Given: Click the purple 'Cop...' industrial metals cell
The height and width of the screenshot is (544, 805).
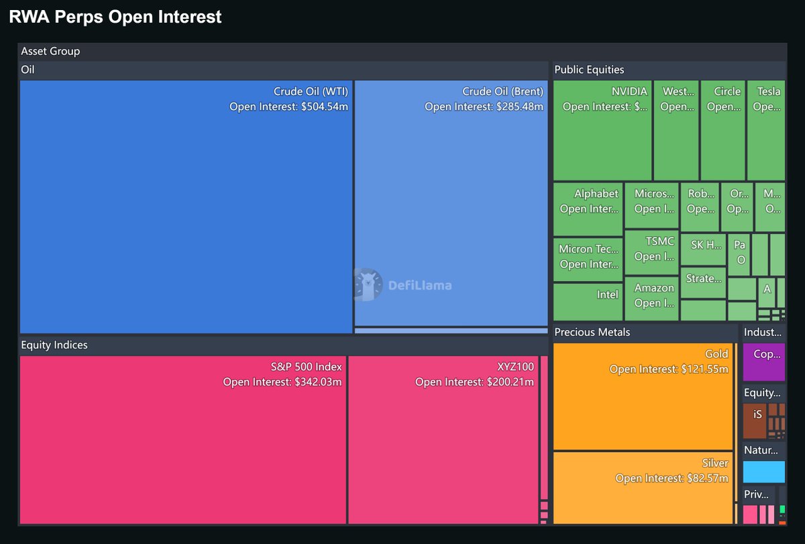Looking at the screenshot, I should [x=763, y=362].
